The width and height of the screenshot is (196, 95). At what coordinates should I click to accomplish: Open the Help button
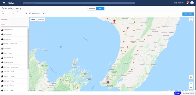pos(177,93)
